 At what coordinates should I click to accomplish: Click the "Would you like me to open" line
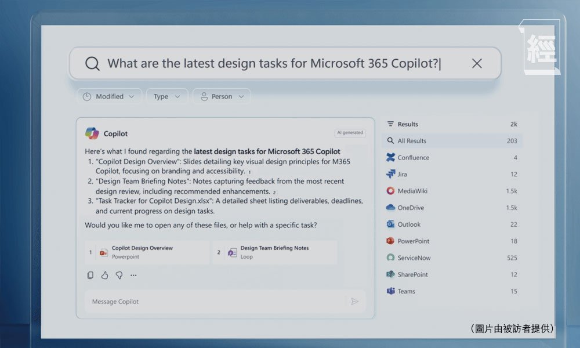click(201, 225)
